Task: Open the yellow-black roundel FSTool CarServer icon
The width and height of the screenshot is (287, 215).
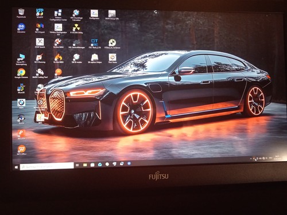Action: click(113, 44)
